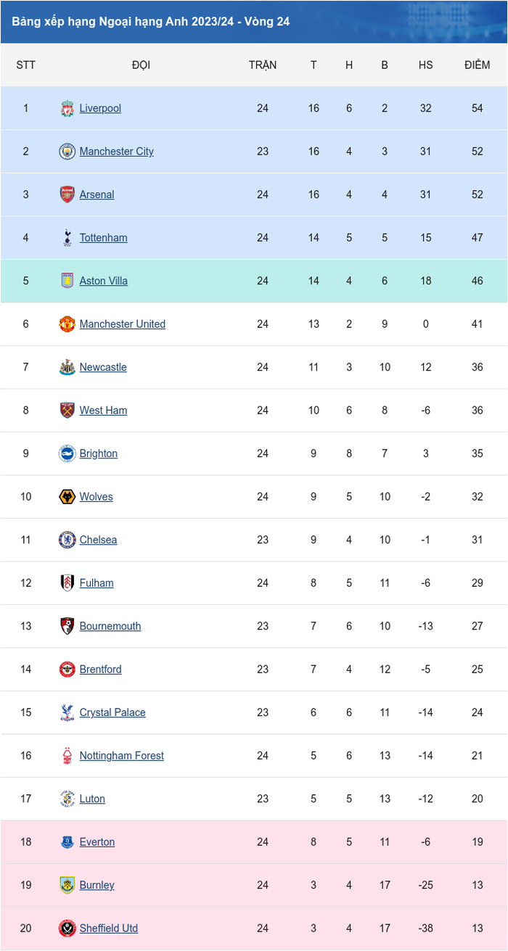Click the Everton badge icon
Image resolution: width=508 pixels, height=951 pixels.
pos(67,842)
